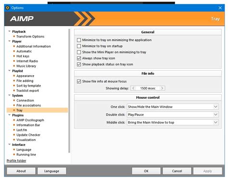
Task: Click the Apply button
Action: pyautogui.click(x=208, y=171)
